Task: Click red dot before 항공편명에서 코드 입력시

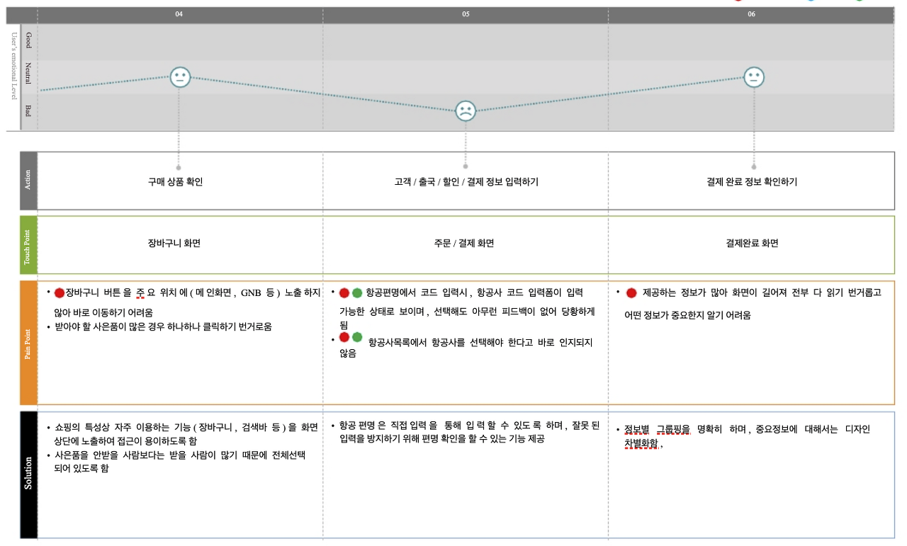Action: 344,292
